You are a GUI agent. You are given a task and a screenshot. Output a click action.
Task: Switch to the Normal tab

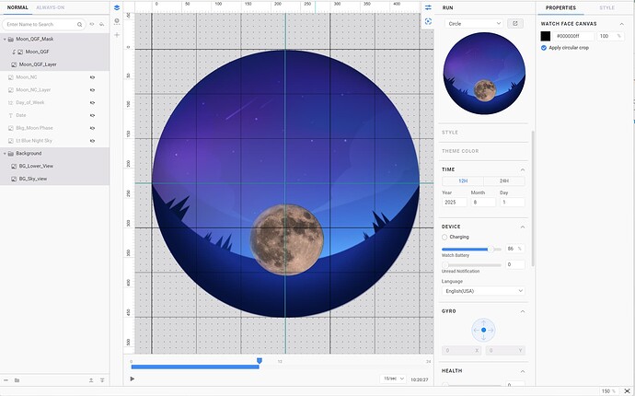tap(17, 7)
